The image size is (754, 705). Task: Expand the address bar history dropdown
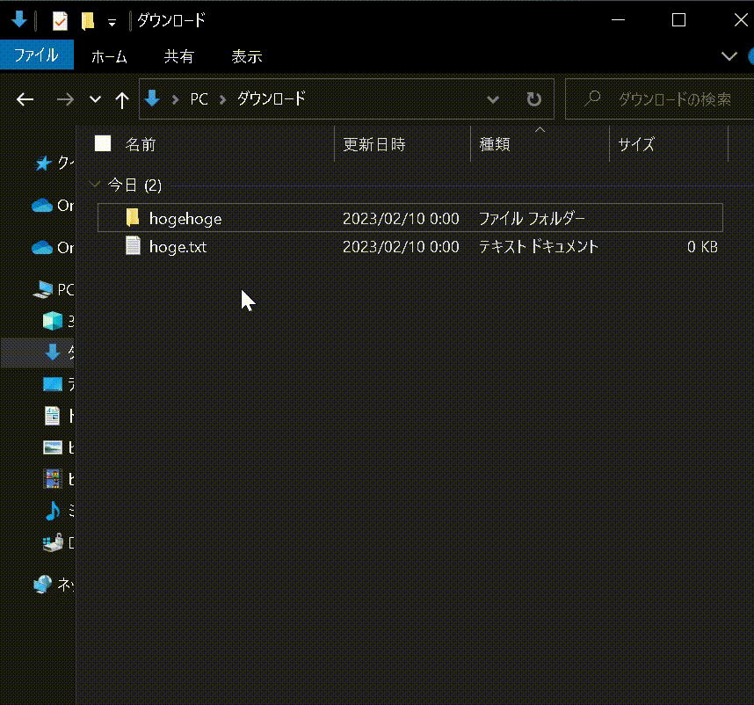point(493,99)
